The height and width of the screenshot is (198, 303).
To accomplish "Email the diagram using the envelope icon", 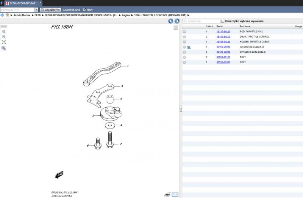I will click(x=175, y=194).
